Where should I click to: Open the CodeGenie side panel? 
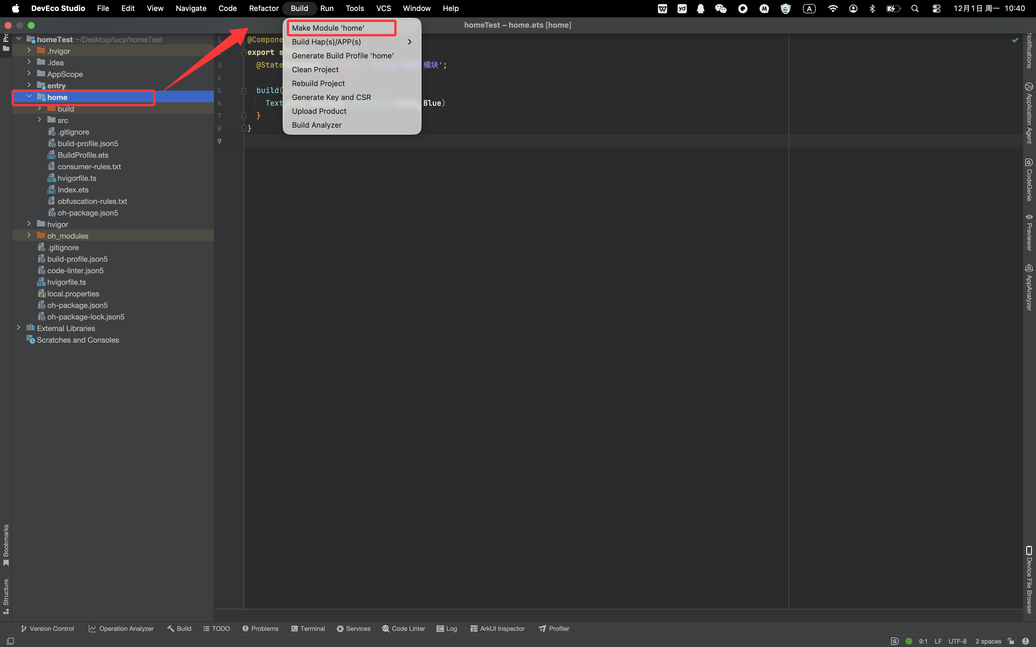click(1029, 180)
